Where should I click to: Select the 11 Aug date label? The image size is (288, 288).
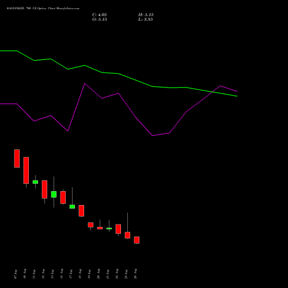(34, 274)
